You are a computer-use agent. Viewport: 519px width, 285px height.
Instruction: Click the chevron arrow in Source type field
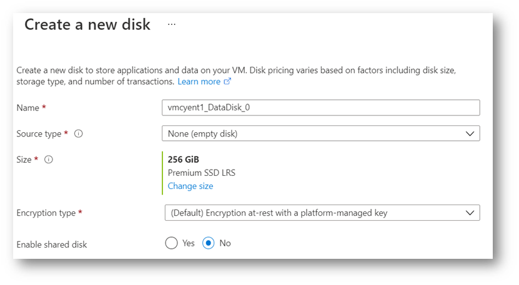[x=470, y=133]
